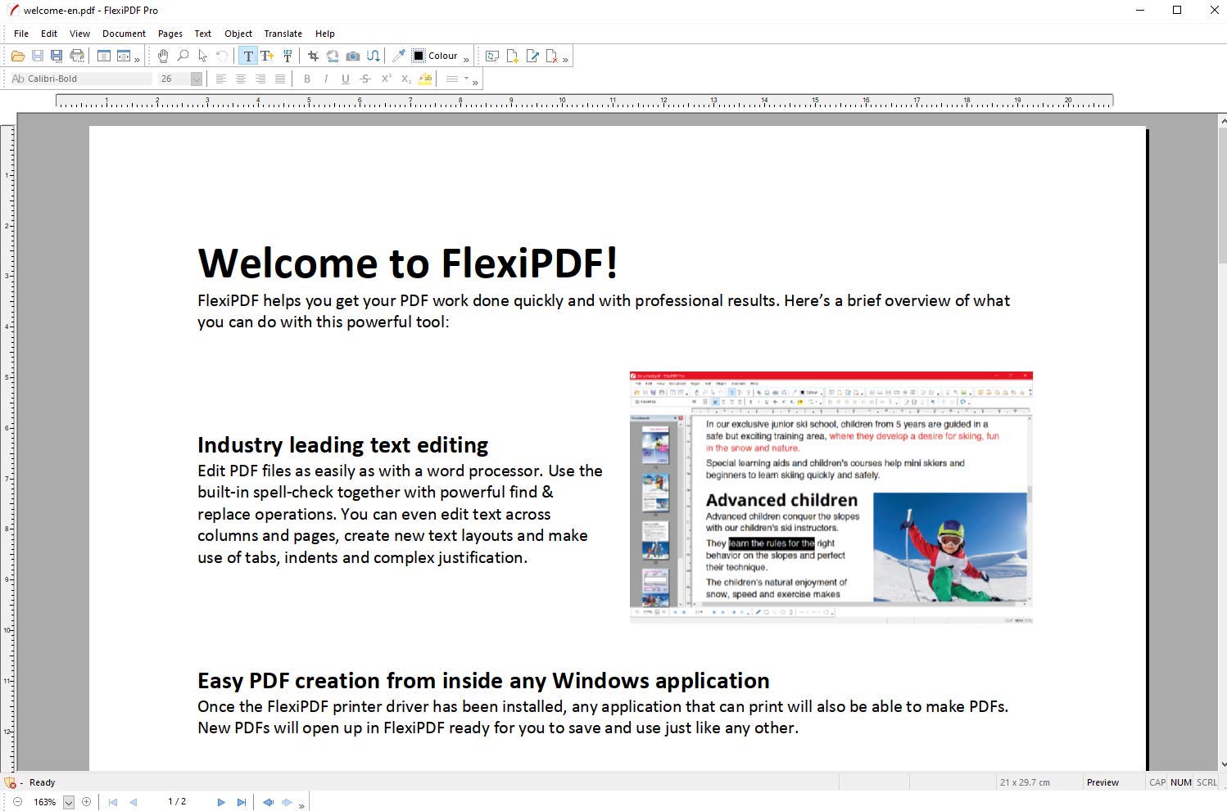Viewport: 1227px width, 811px height.
Task: Toggle strikethrough formatting
Action: click(x=365, y=79)
